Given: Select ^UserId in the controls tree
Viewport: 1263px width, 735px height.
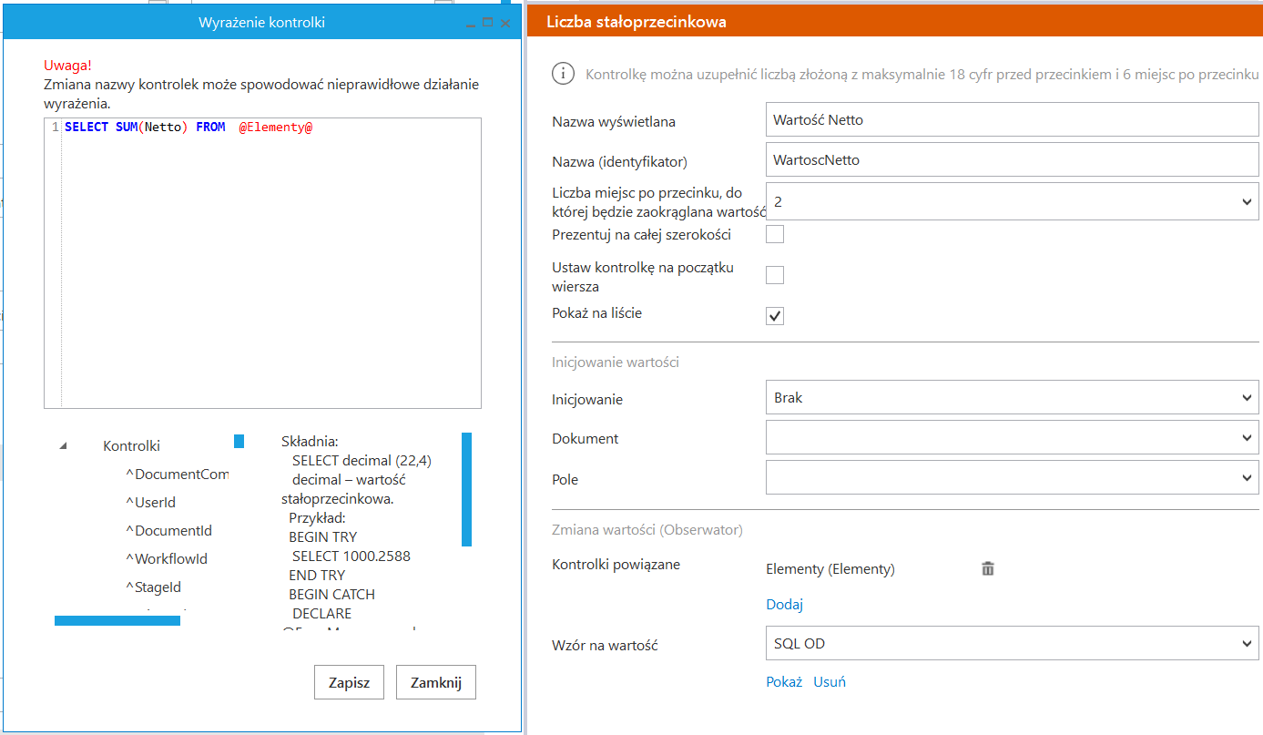Looking at the screenshot, I should click(x=156, y=503).
